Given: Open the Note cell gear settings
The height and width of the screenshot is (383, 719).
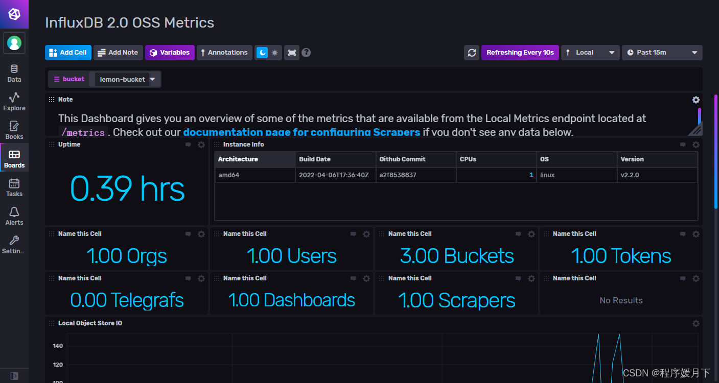Looking at the screenshot, I should (695, 100).
